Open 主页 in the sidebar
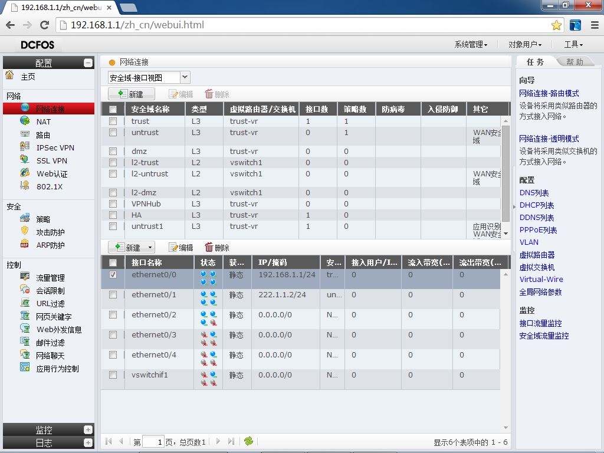604x453 pixels. (x=28, y=77)
